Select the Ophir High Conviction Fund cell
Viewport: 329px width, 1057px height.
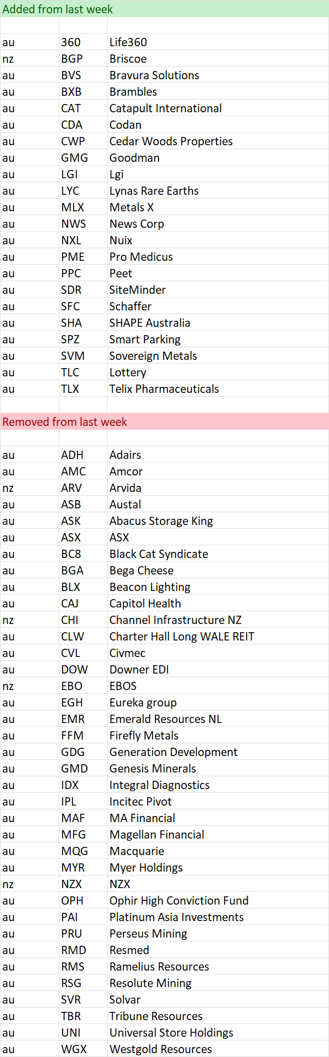tap(218, 900)
